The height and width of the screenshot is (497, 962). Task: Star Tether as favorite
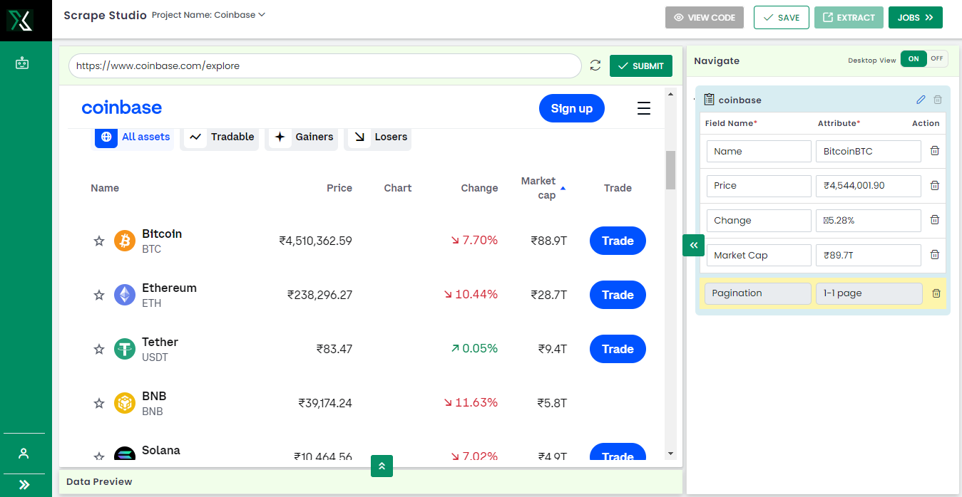coord(99,350)
